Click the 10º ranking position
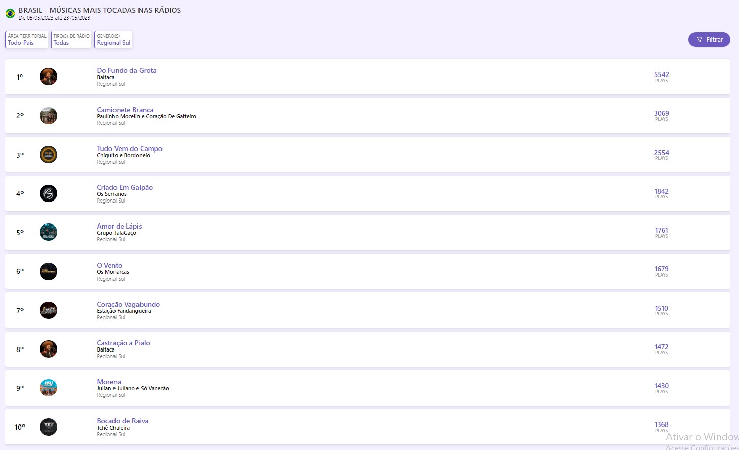 tap(20, 427)
